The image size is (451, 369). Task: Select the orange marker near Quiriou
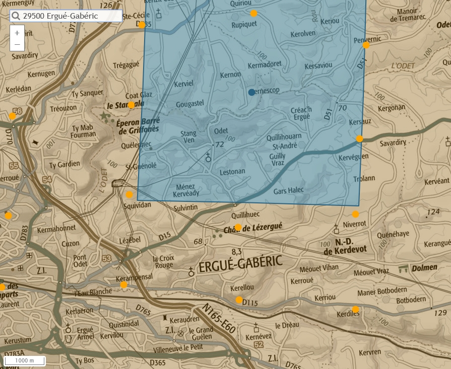pyautogui.click(x=253, y=13)
